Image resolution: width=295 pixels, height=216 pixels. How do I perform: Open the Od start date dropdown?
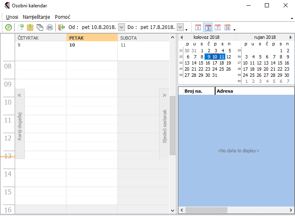[121, 27]
